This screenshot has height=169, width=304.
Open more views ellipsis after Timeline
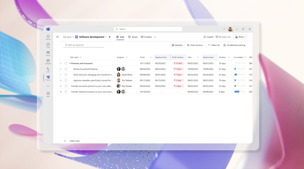[x=155, y=37]
